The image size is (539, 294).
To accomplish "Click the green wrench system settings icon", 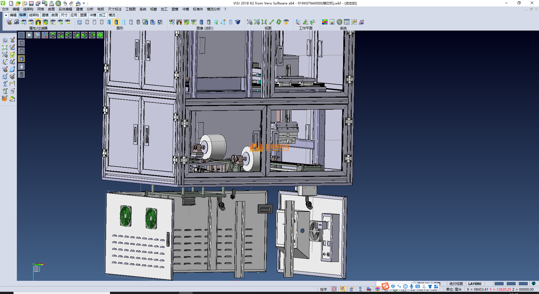I will (339, 22).
